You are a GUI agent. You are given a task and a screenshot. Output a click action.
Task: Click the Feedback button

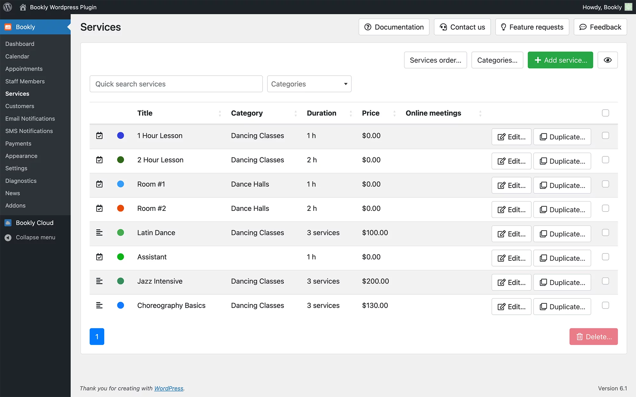tap(600, 27)
